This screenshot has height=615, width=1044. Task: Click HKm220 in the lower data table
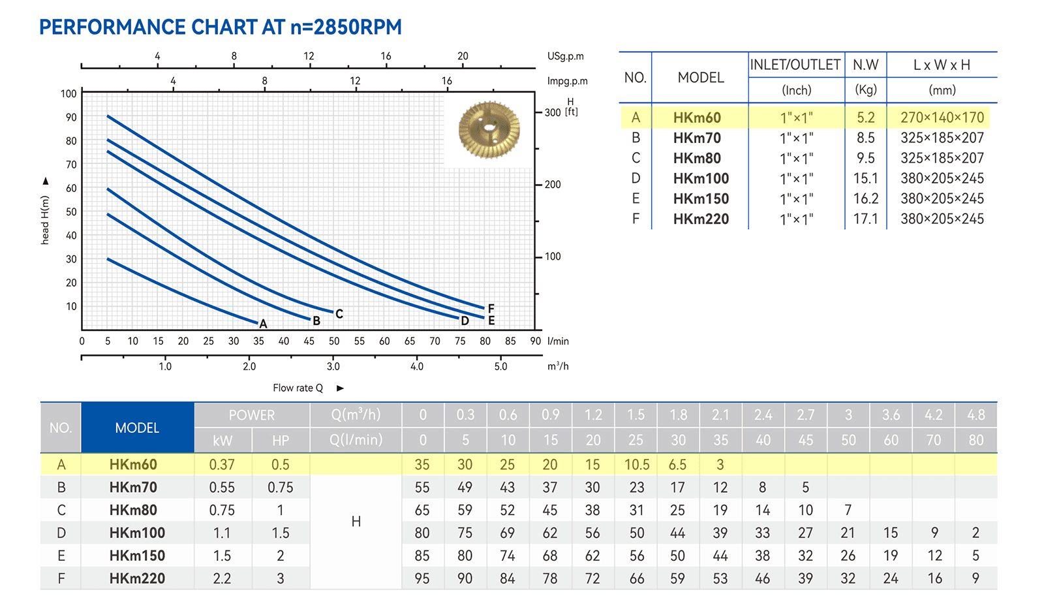pyautogui.click(x=137, y=578)
